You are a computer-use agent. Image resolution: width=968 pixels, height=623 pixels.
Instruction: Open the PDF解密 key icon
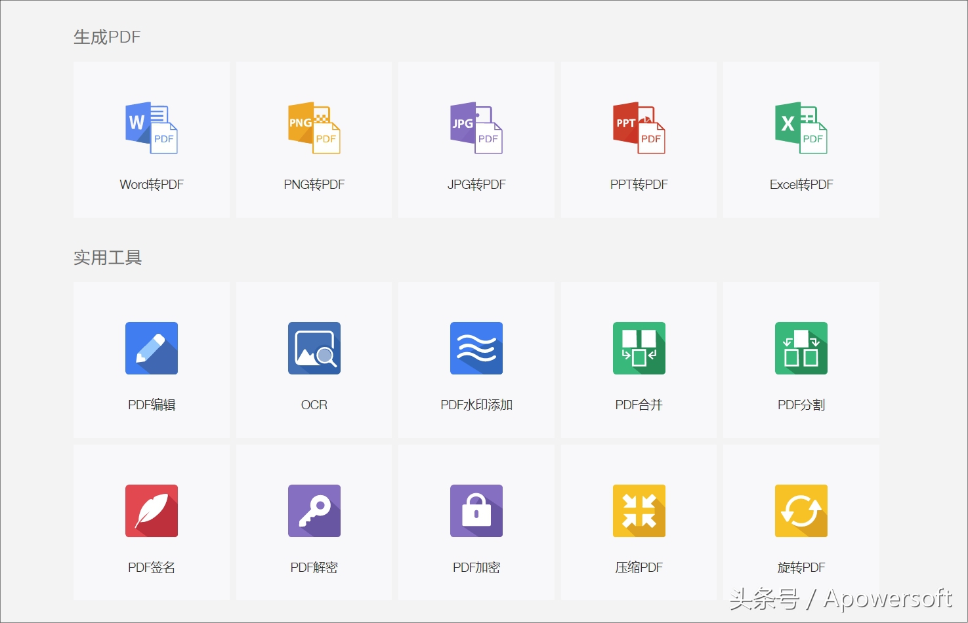click(314, 511)
